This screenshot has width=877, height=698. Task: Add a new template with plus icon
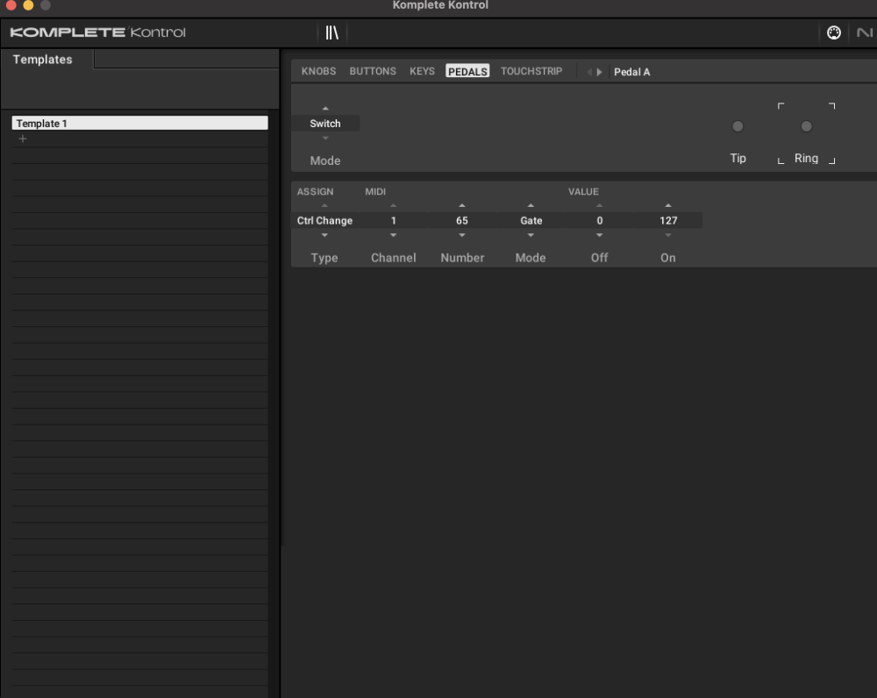click(23, 139)
